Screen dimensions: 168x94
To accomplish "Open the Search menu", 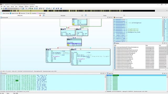I will [x=12, y=7].
